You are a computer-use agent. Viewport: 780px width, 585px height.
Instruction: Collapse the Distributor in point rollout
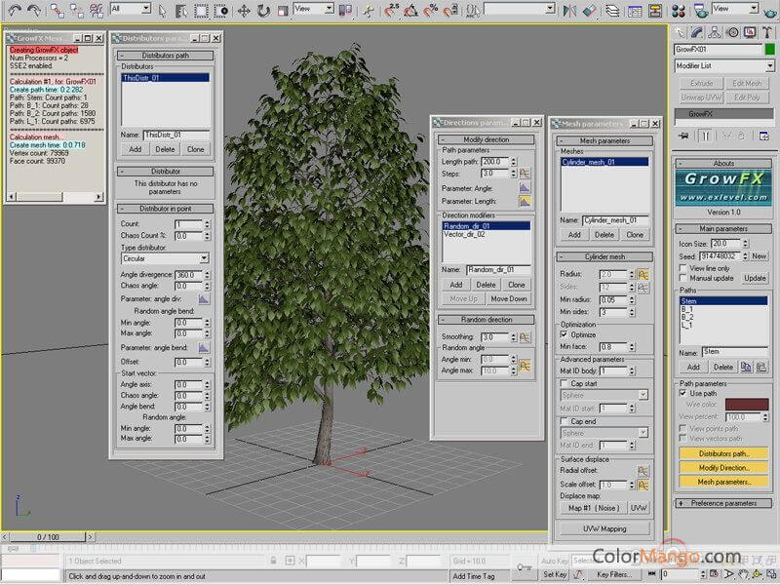click(165, 209)
